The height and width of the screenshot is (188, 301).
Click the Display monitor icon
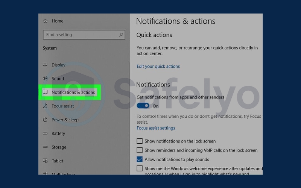pos(45,65)
